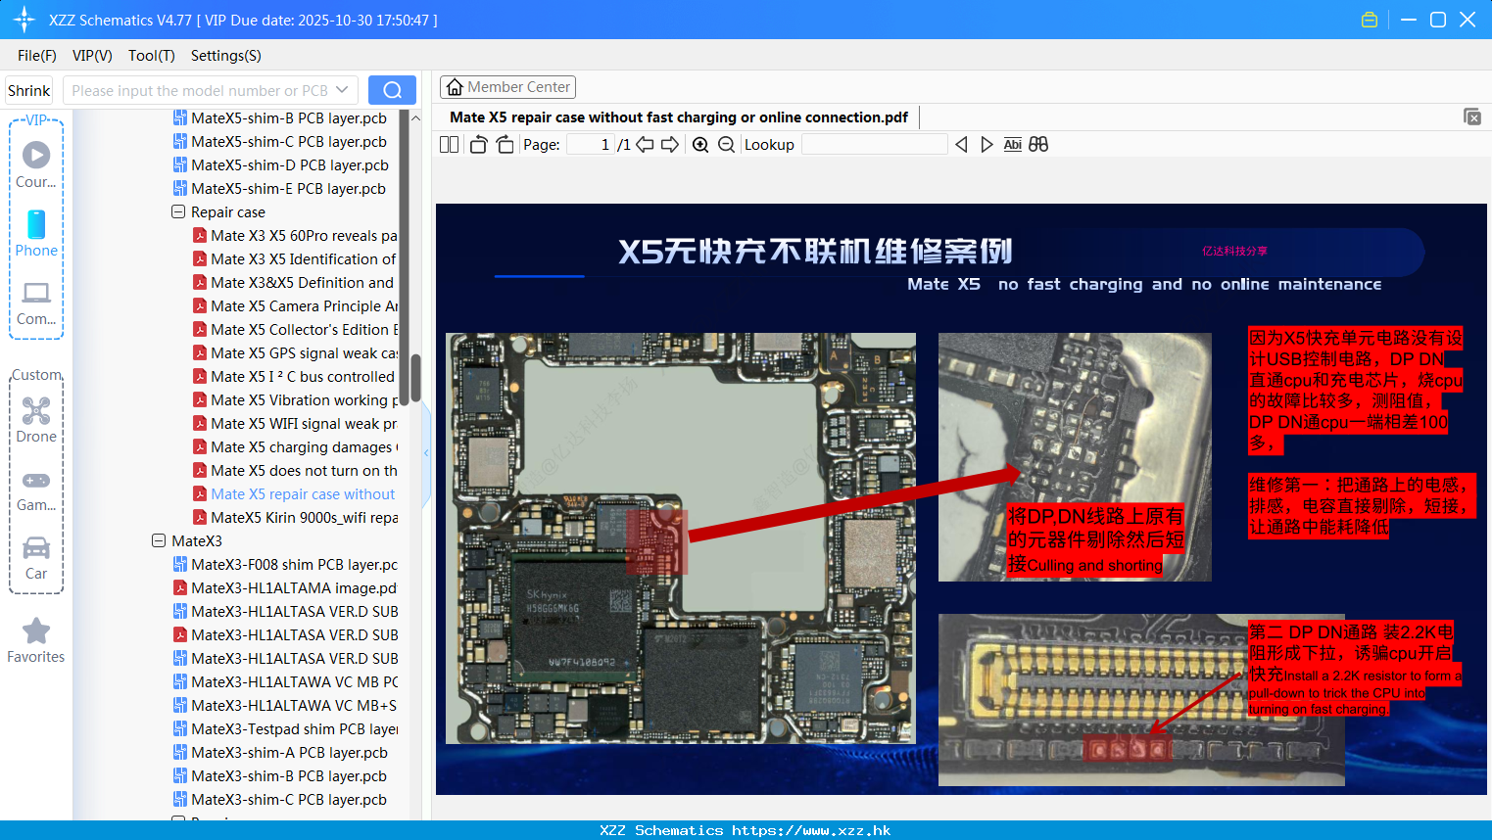The image size is (1492, 840).
Task: Rotate page clockwise
Action: pyautogui.click(x=505, y=144)
